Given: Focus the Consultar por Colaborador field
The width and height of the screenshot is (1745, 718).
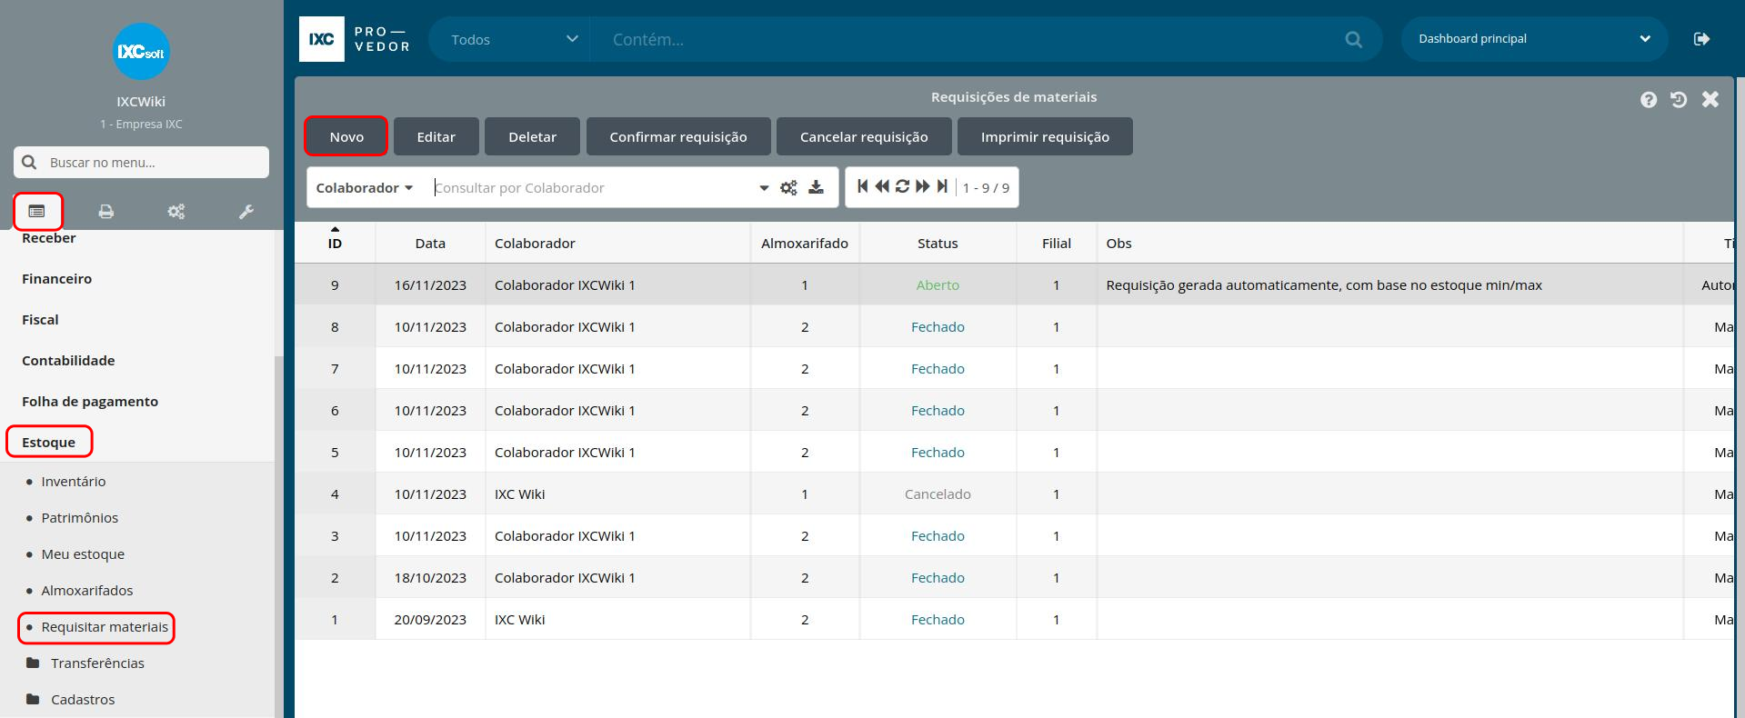Looking at the screenshot, I should pos(593,188).
